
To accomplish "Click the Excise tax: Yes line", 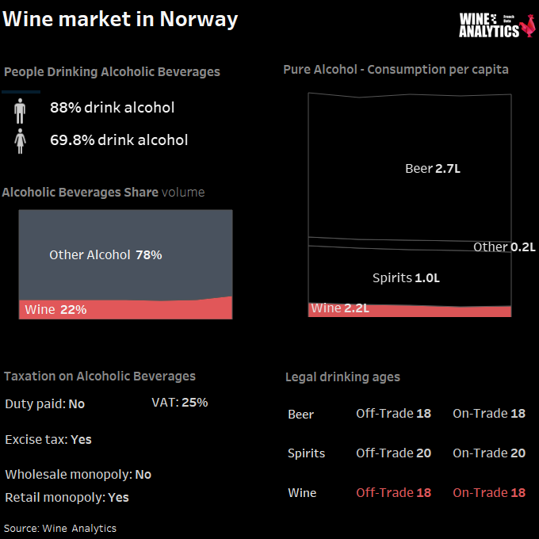I will [48, 439].
